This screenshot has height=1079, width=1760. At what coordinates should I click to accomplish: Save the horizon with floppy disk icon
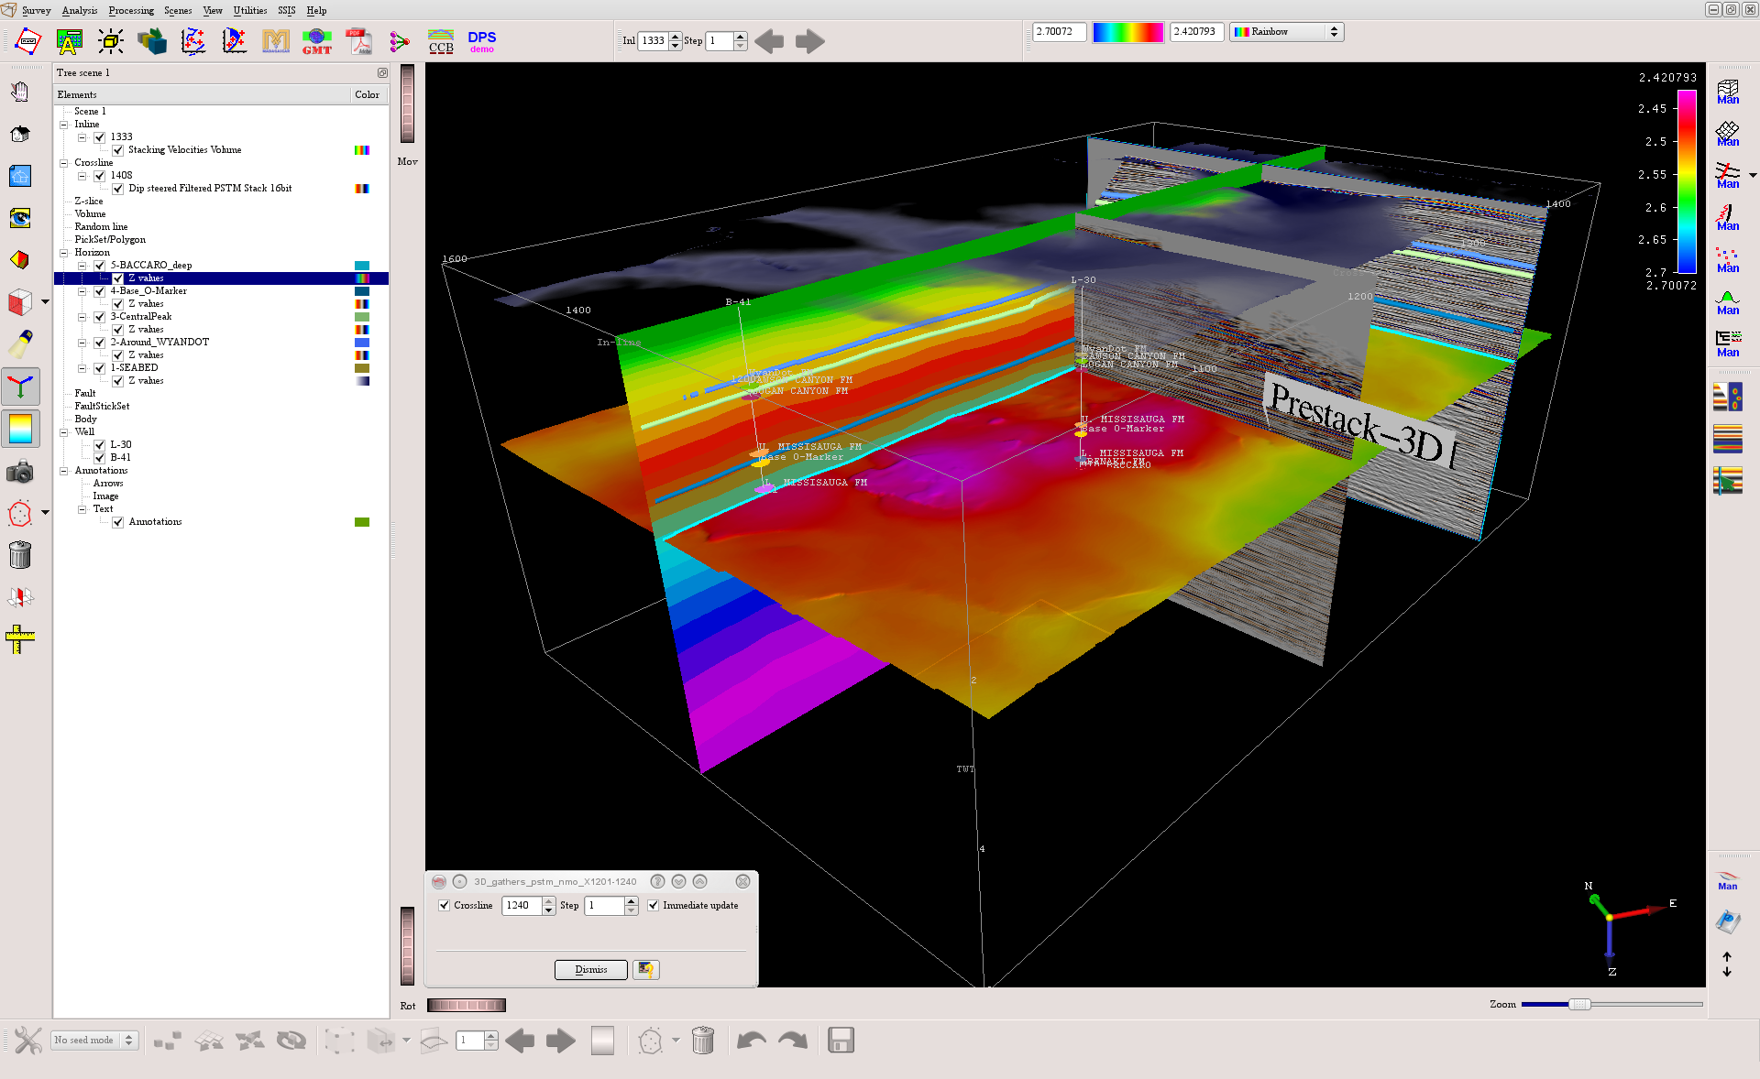(x=841, y=1041)
